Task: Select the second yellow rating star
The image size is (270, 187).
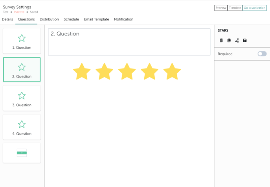Action: point(105,71)
